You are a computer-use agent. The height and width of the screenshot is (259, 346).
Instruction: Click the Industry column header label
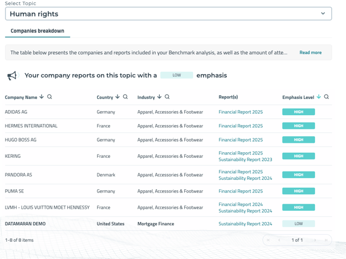tap(146, 97)
